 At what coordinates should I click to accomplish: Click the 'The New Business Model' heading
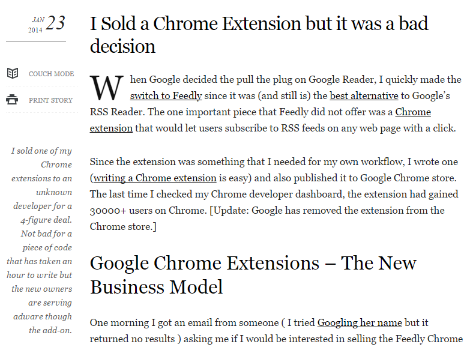pyautogui.click(x=253, y=274)
